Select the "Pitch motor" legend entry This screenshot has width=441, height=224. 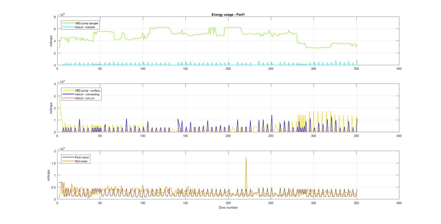[x=82, y=157]
